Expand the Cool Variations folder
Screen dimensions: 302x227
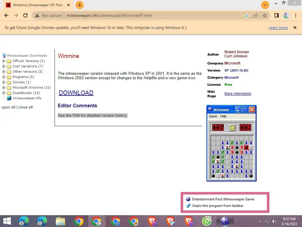coord(4,66)
